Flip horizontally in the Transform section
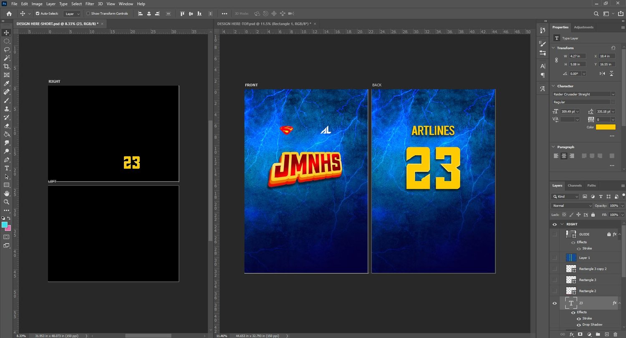626x338 pixels. (x=602, y=73)
